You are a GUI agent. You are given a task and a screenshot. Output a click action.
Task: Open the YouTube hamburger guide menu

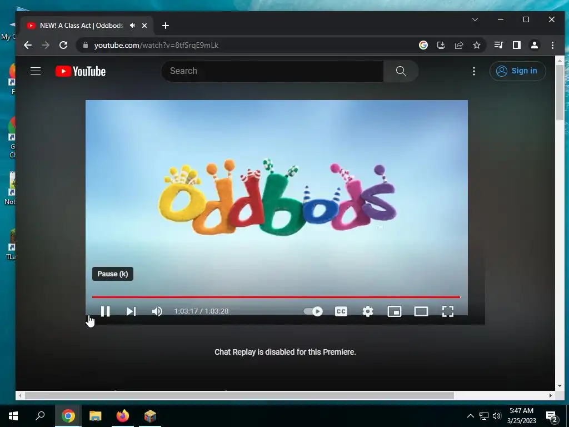(36, 71)
